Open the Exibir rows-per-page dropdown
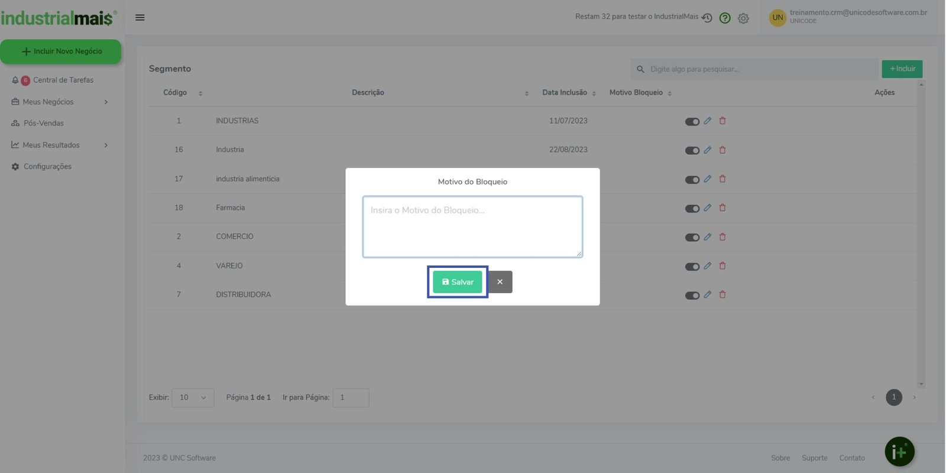The image size is (946, 473). [x=193, y=397]
